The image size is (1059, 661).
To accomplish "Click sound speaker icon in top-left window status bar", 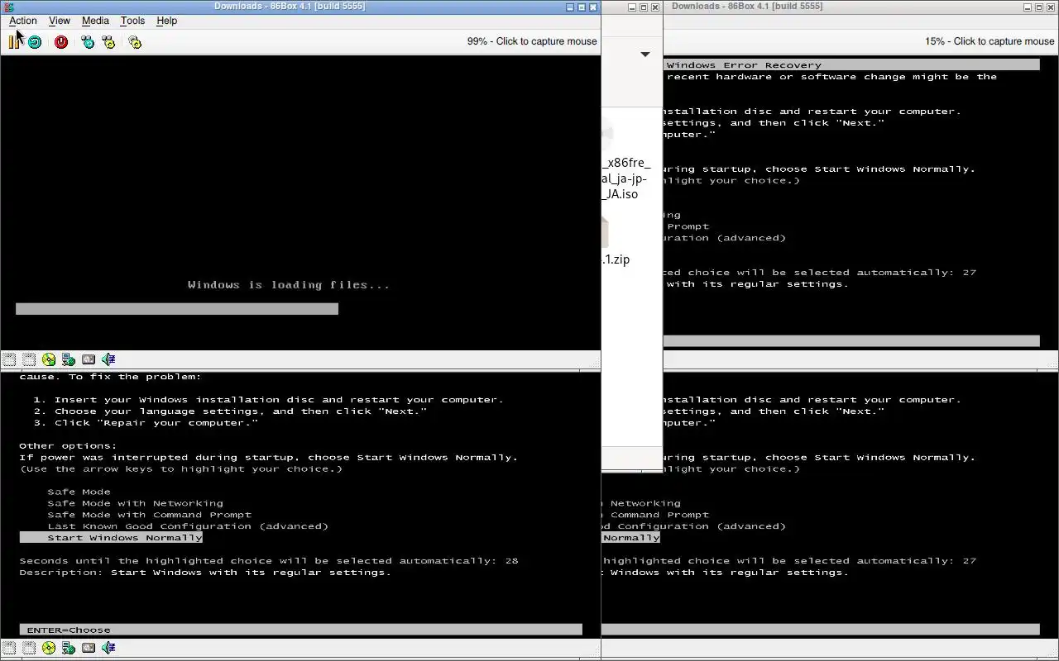I will (x=108, y=359).
